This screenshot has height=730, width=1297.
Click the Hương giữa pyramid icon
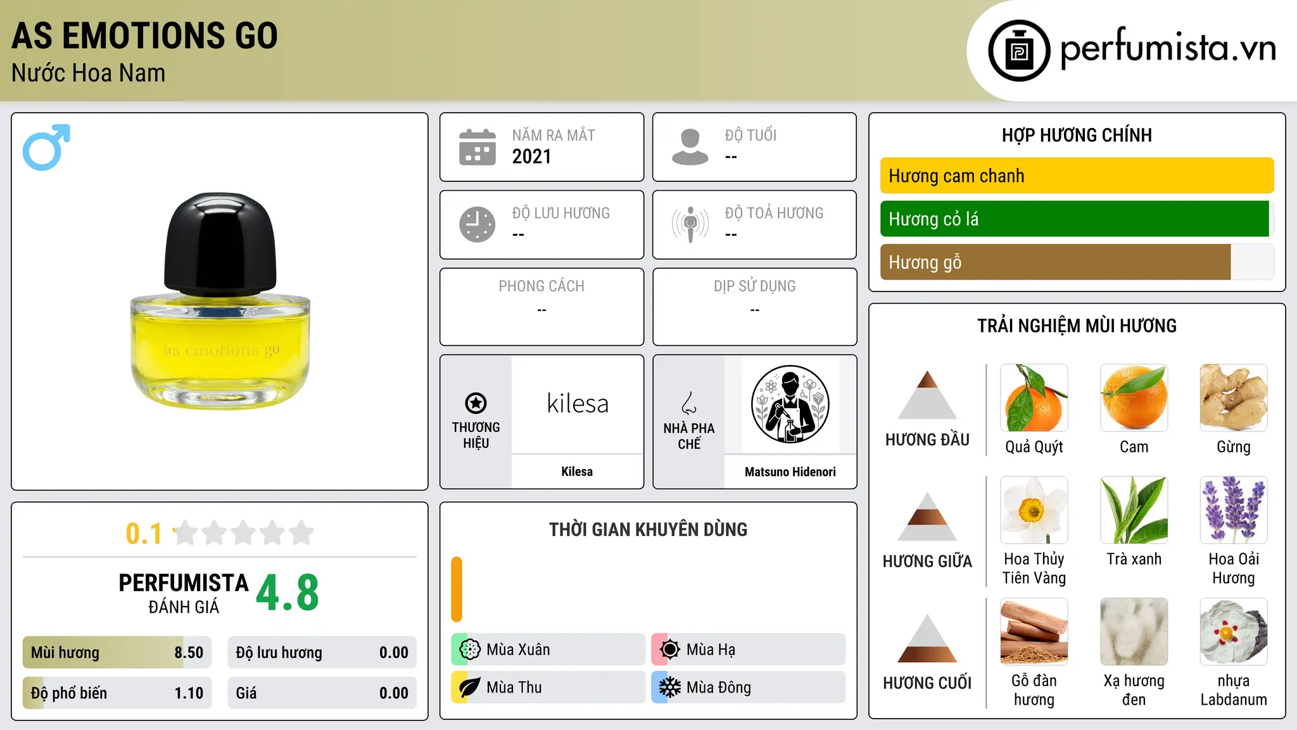coord(927,516)
